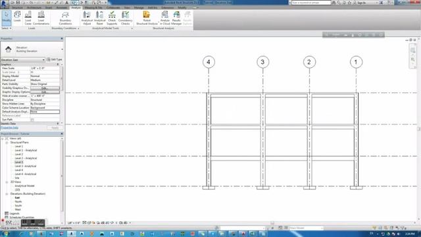
Task: Click the Schedules/Quantities node icon
Action: click(x=7, y=217)
